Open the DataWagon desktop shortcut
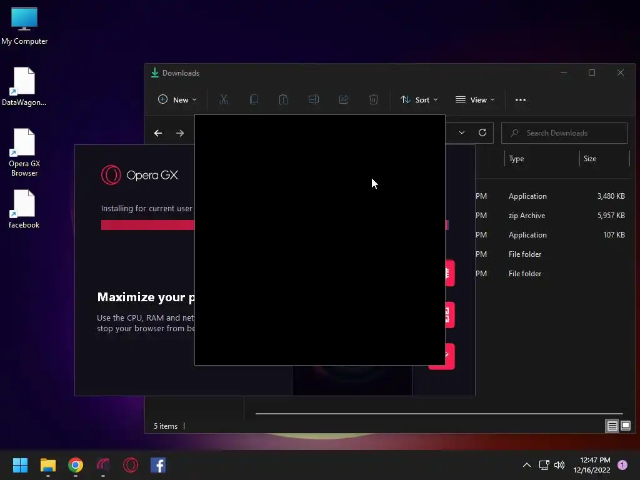Viewport: 640px width, 480px height. (x=24, y=86)
